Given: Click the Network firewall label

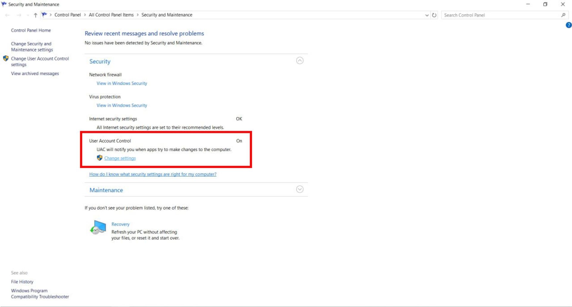Looking at the screenshot, I should (105, 75).
